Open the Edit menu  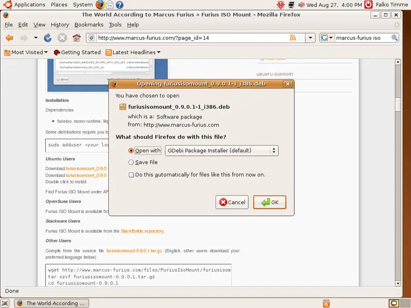[x=23, y=25]
